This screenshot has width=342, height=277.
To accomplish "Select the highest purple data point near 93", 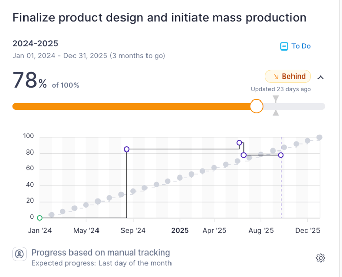I will click(239, 143).
